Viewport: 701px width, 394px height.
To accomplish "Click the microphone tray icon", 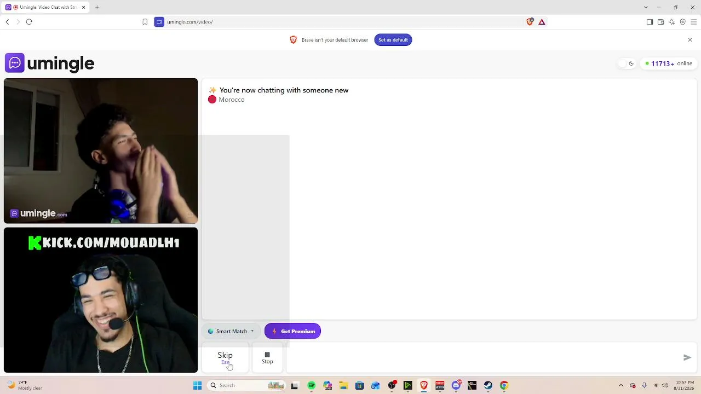I will [x=645, y=385].
